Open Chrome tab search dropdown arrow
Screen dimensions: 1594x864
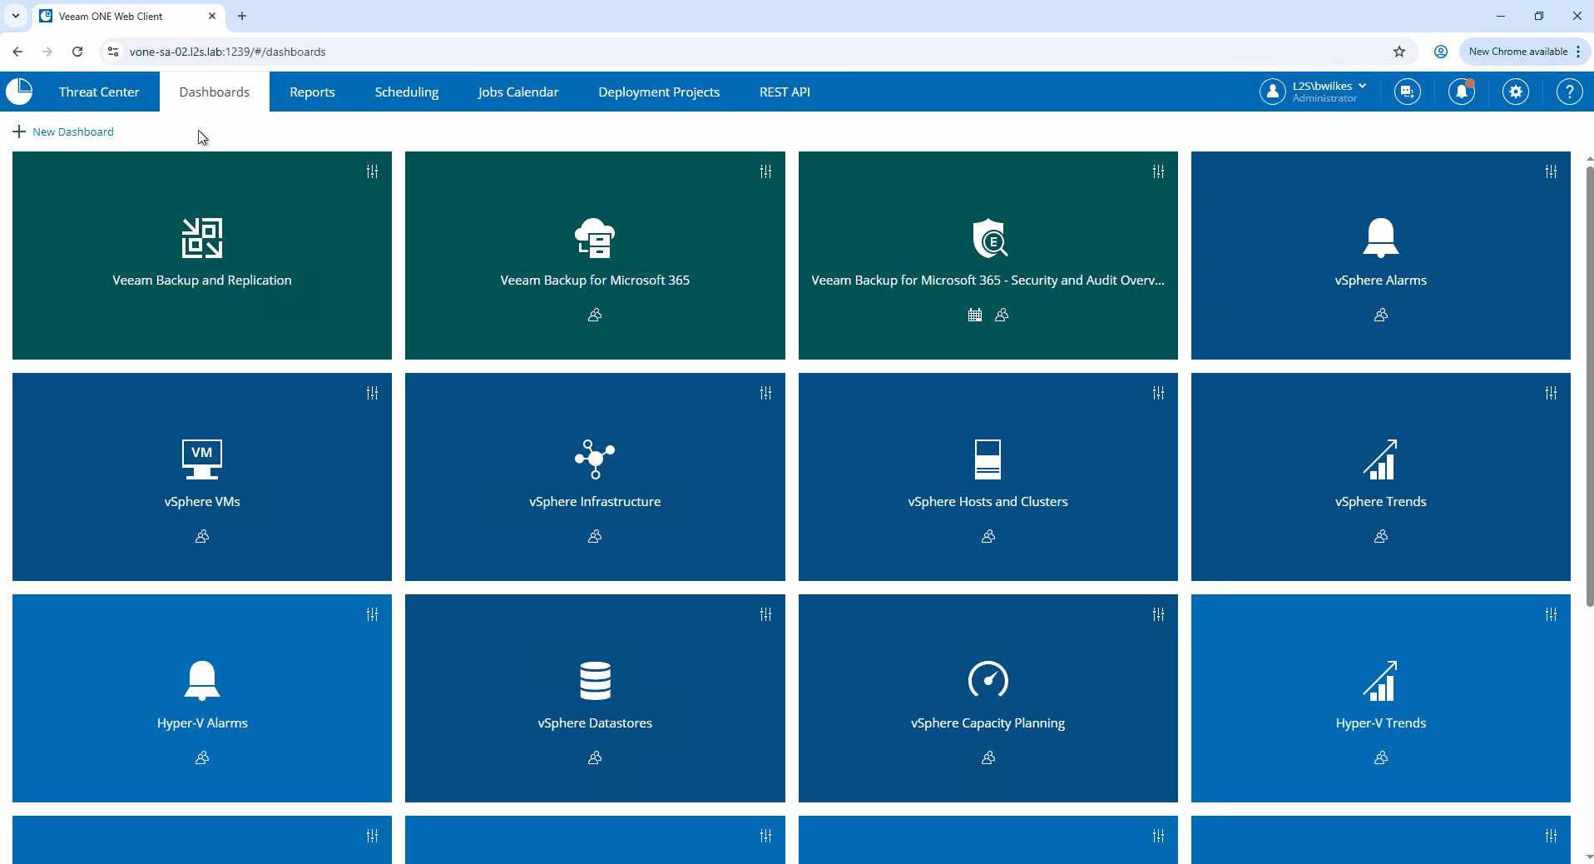tap(16, 16)
